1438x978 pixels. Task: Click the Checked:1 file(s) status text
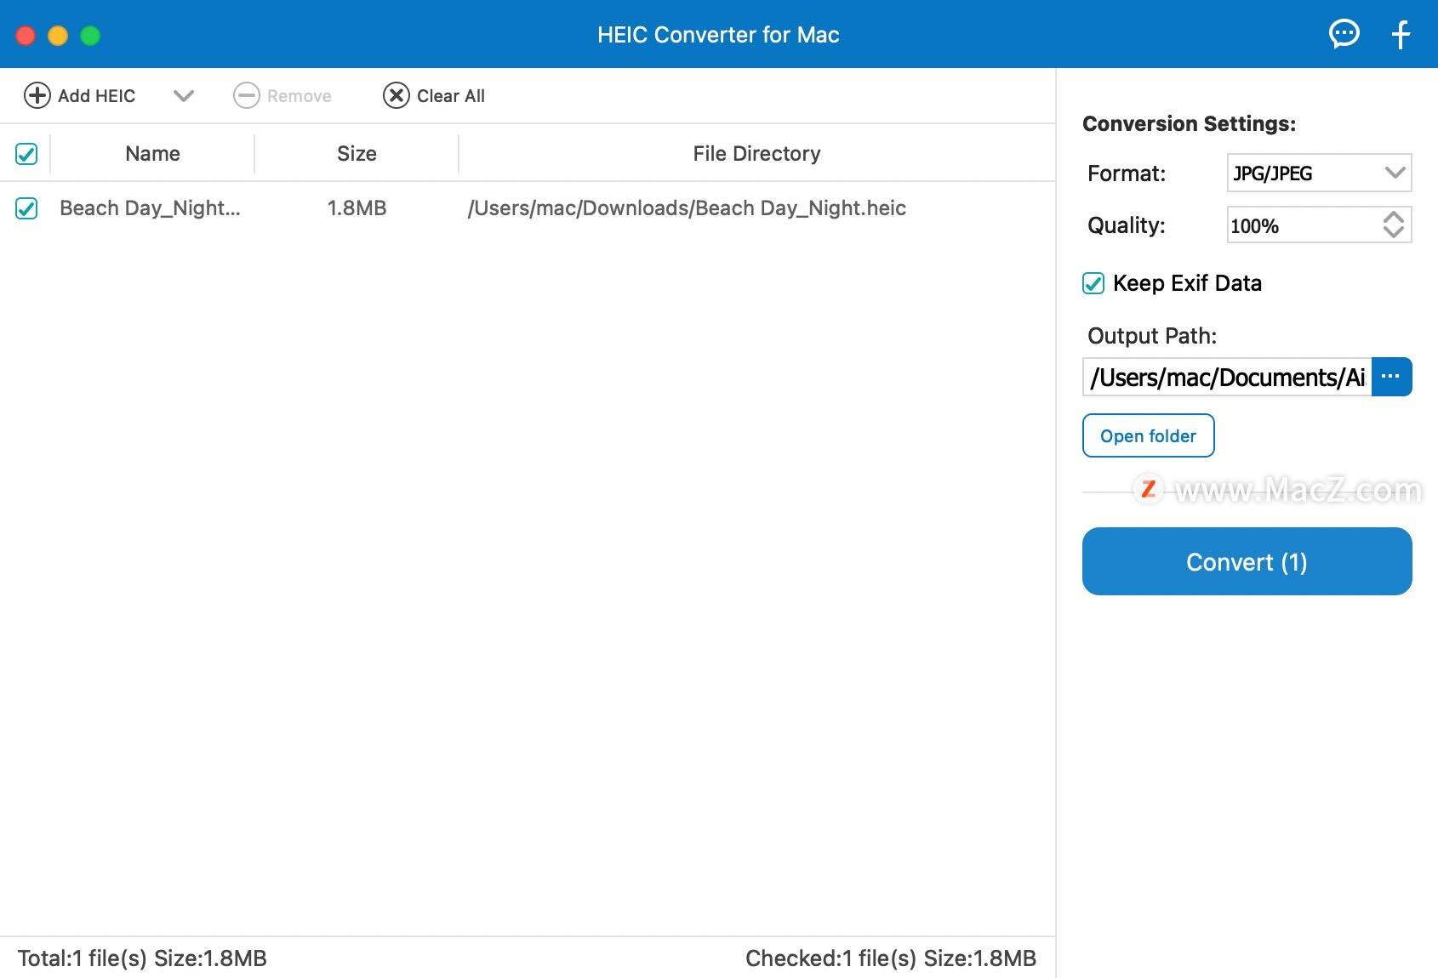pyautogui.click(x=891, y=958)
